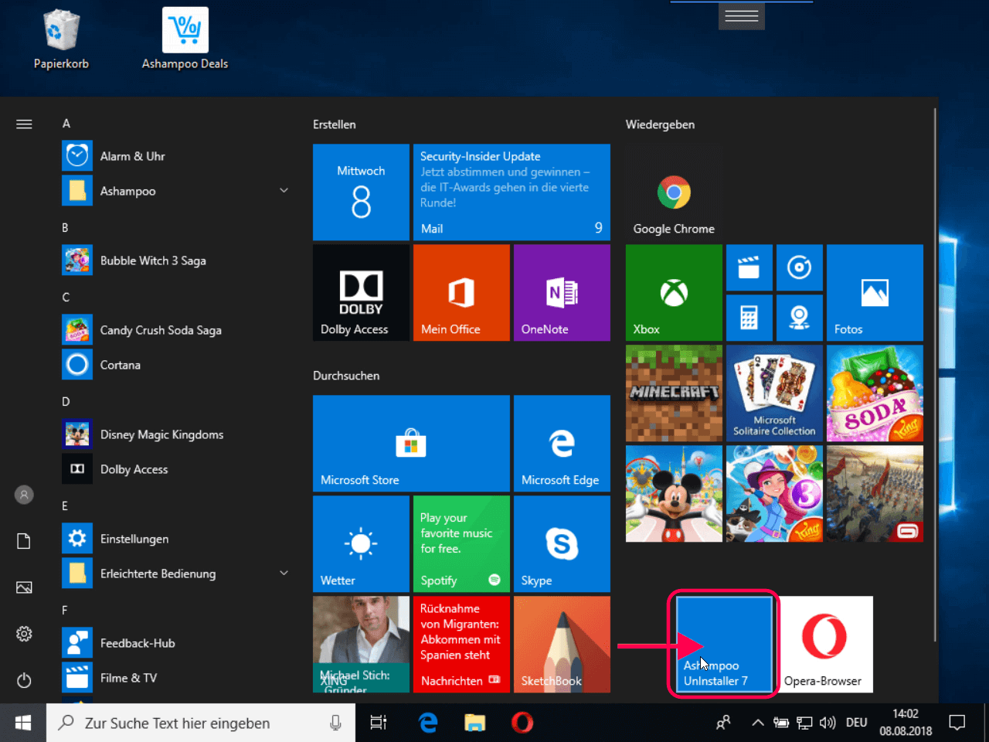Open Cortana from the app list
989x742 pixels.
176,365
